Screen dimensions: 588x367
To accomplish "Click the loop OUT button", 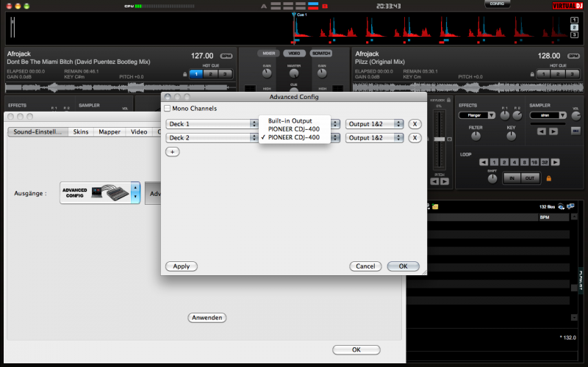I will pyautogui.click(x=529, y=178).
